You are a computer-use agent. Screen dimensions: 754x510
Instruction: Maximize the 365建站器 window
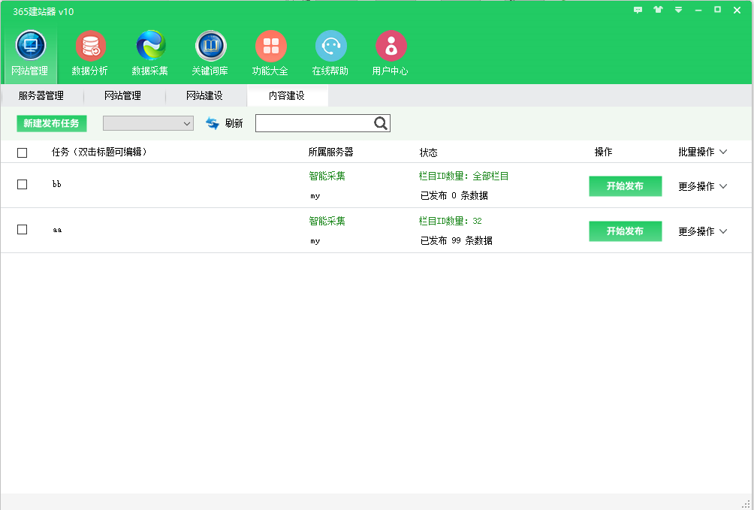(717, 10)
